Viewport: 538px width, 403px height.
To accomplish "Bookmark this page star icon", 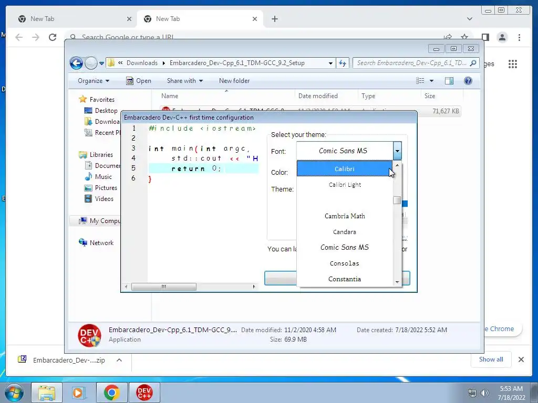I will pyautogui.click(x=464, y=37).
